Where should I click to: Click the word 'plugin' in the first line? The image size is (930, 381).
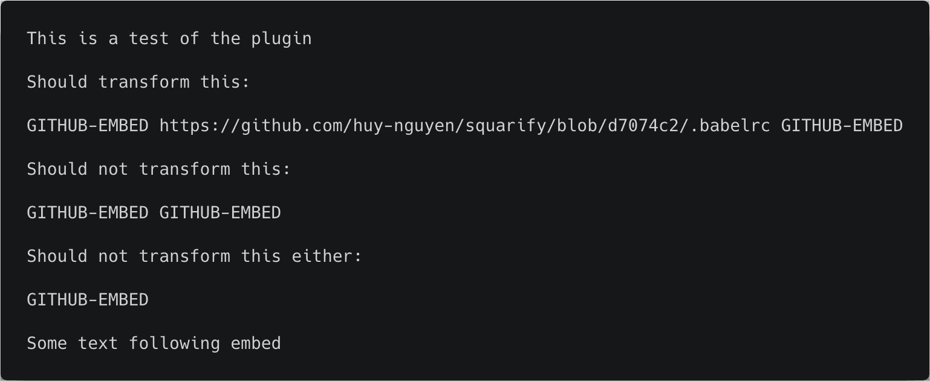281,39
